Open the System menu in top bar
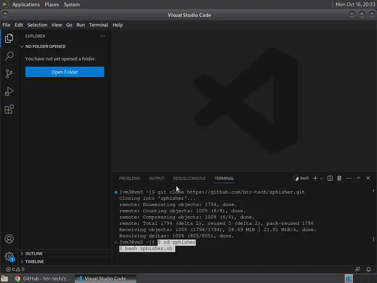Image resolution: width=377 pixels, height=283 pixels. pyautogui.click(x=72, y=4)
